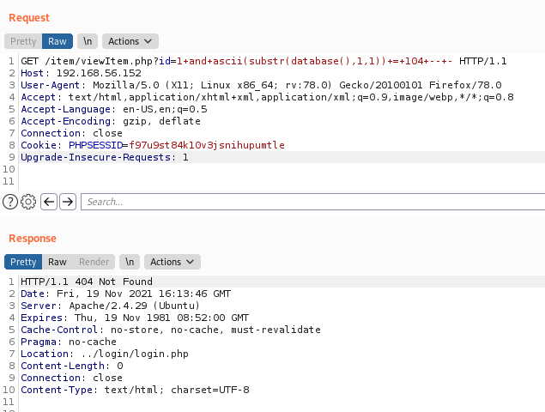The width and height of the screenshot is (545, 412).
Task: Open Render tab in Response panel
Action: point(94,262)
